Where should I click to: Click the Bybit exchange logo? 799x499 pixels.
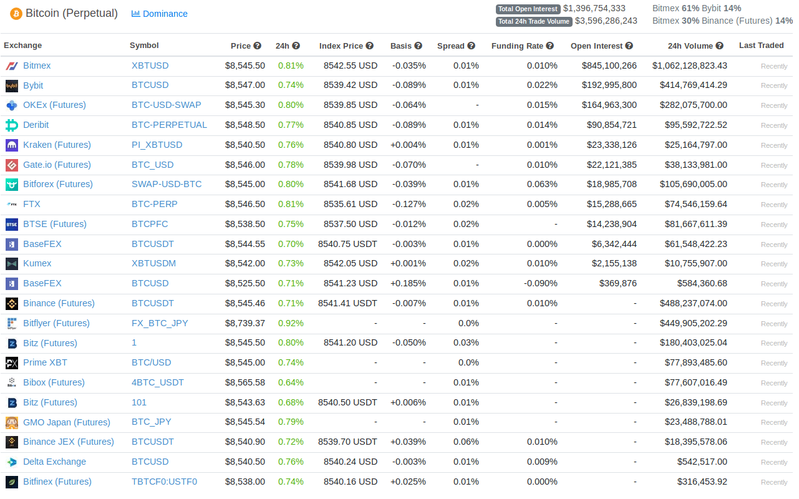pyautogui.click(x=11, y=85)
